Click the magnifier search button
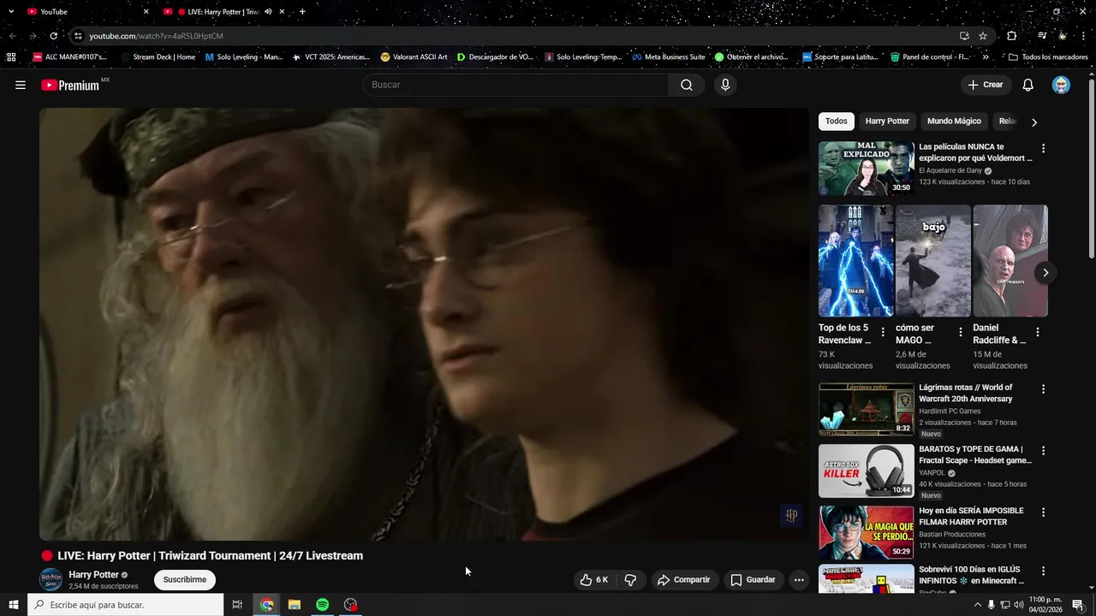This screenshot has width=1096, height=616. (687, 85)
